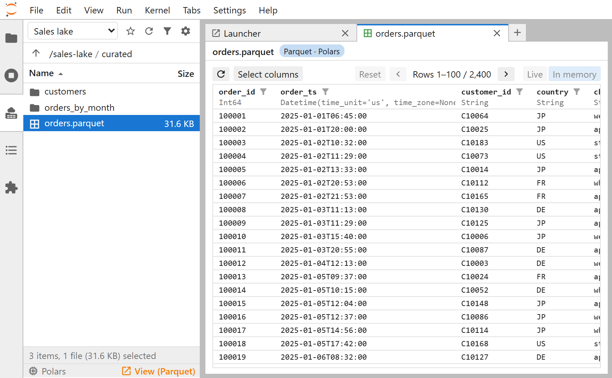The height and width of the screenshot is (378, 612).
Task: Click order_id cell 100015
Action: coord(232,303)
